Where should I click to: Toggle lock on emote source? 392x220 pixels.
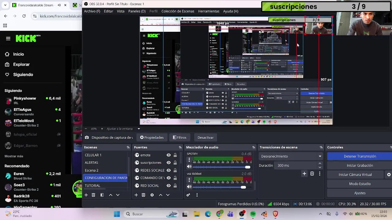(x=175, y=155)
